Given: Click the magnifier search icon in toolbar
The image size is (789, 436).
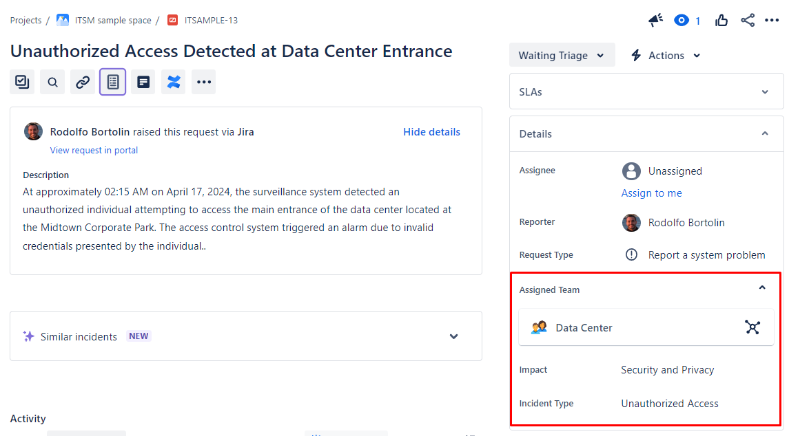Looking at the screenshot, I should coord(52,82).
